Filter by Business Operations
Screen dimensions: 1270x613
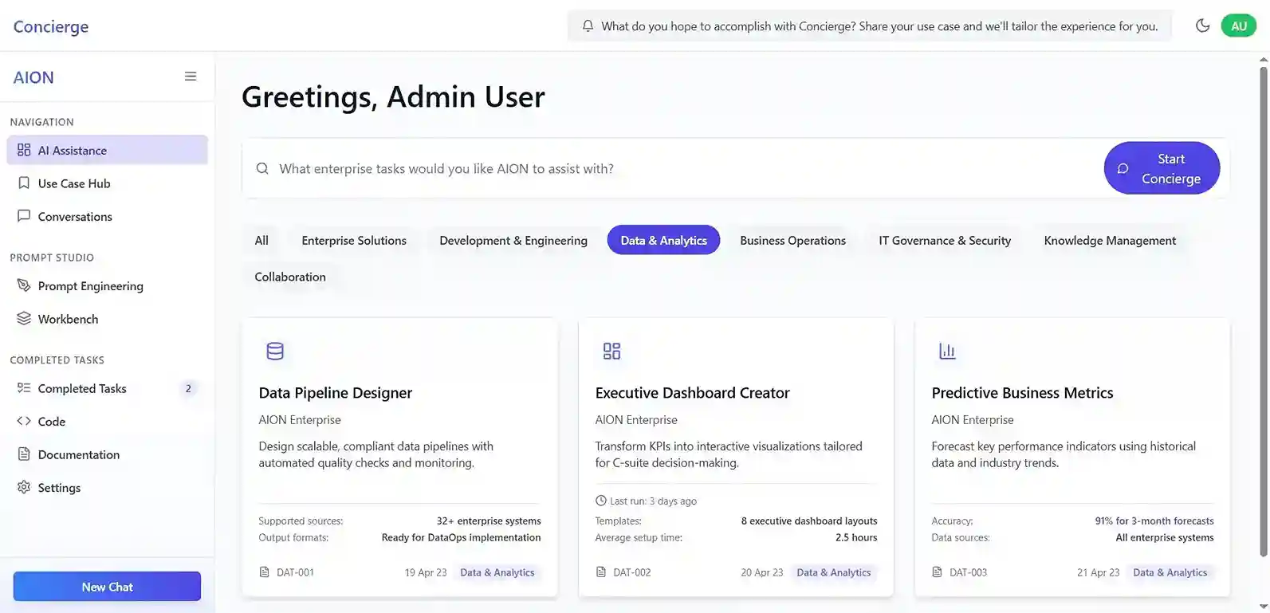pos(792,240)
